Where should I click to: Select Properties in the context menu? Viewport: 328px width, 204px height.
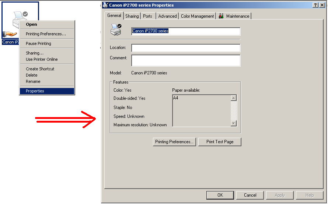[47, 91]
